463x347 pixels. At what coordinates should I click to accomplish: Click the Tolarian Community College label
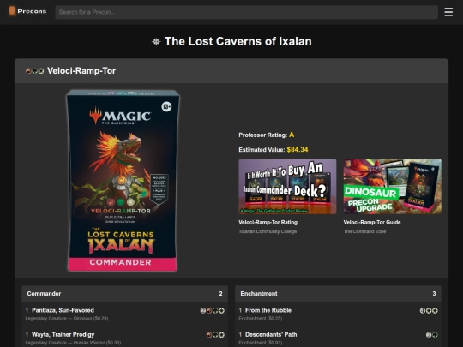tap(268, 231)
